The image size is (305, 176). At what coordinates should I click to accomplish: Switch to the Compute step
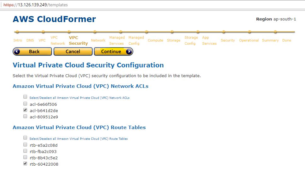pos(155,40)
